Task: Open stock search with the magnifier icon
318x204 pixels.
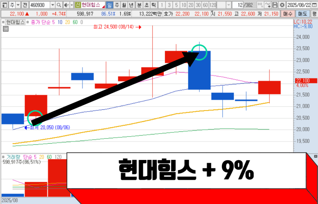Action: (59, 5)
